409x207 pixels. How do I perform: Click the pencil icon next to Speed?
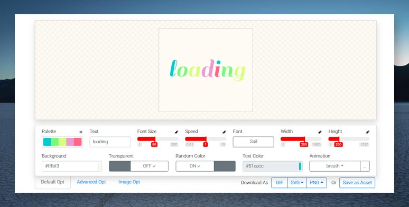click(x=224, y=132)
